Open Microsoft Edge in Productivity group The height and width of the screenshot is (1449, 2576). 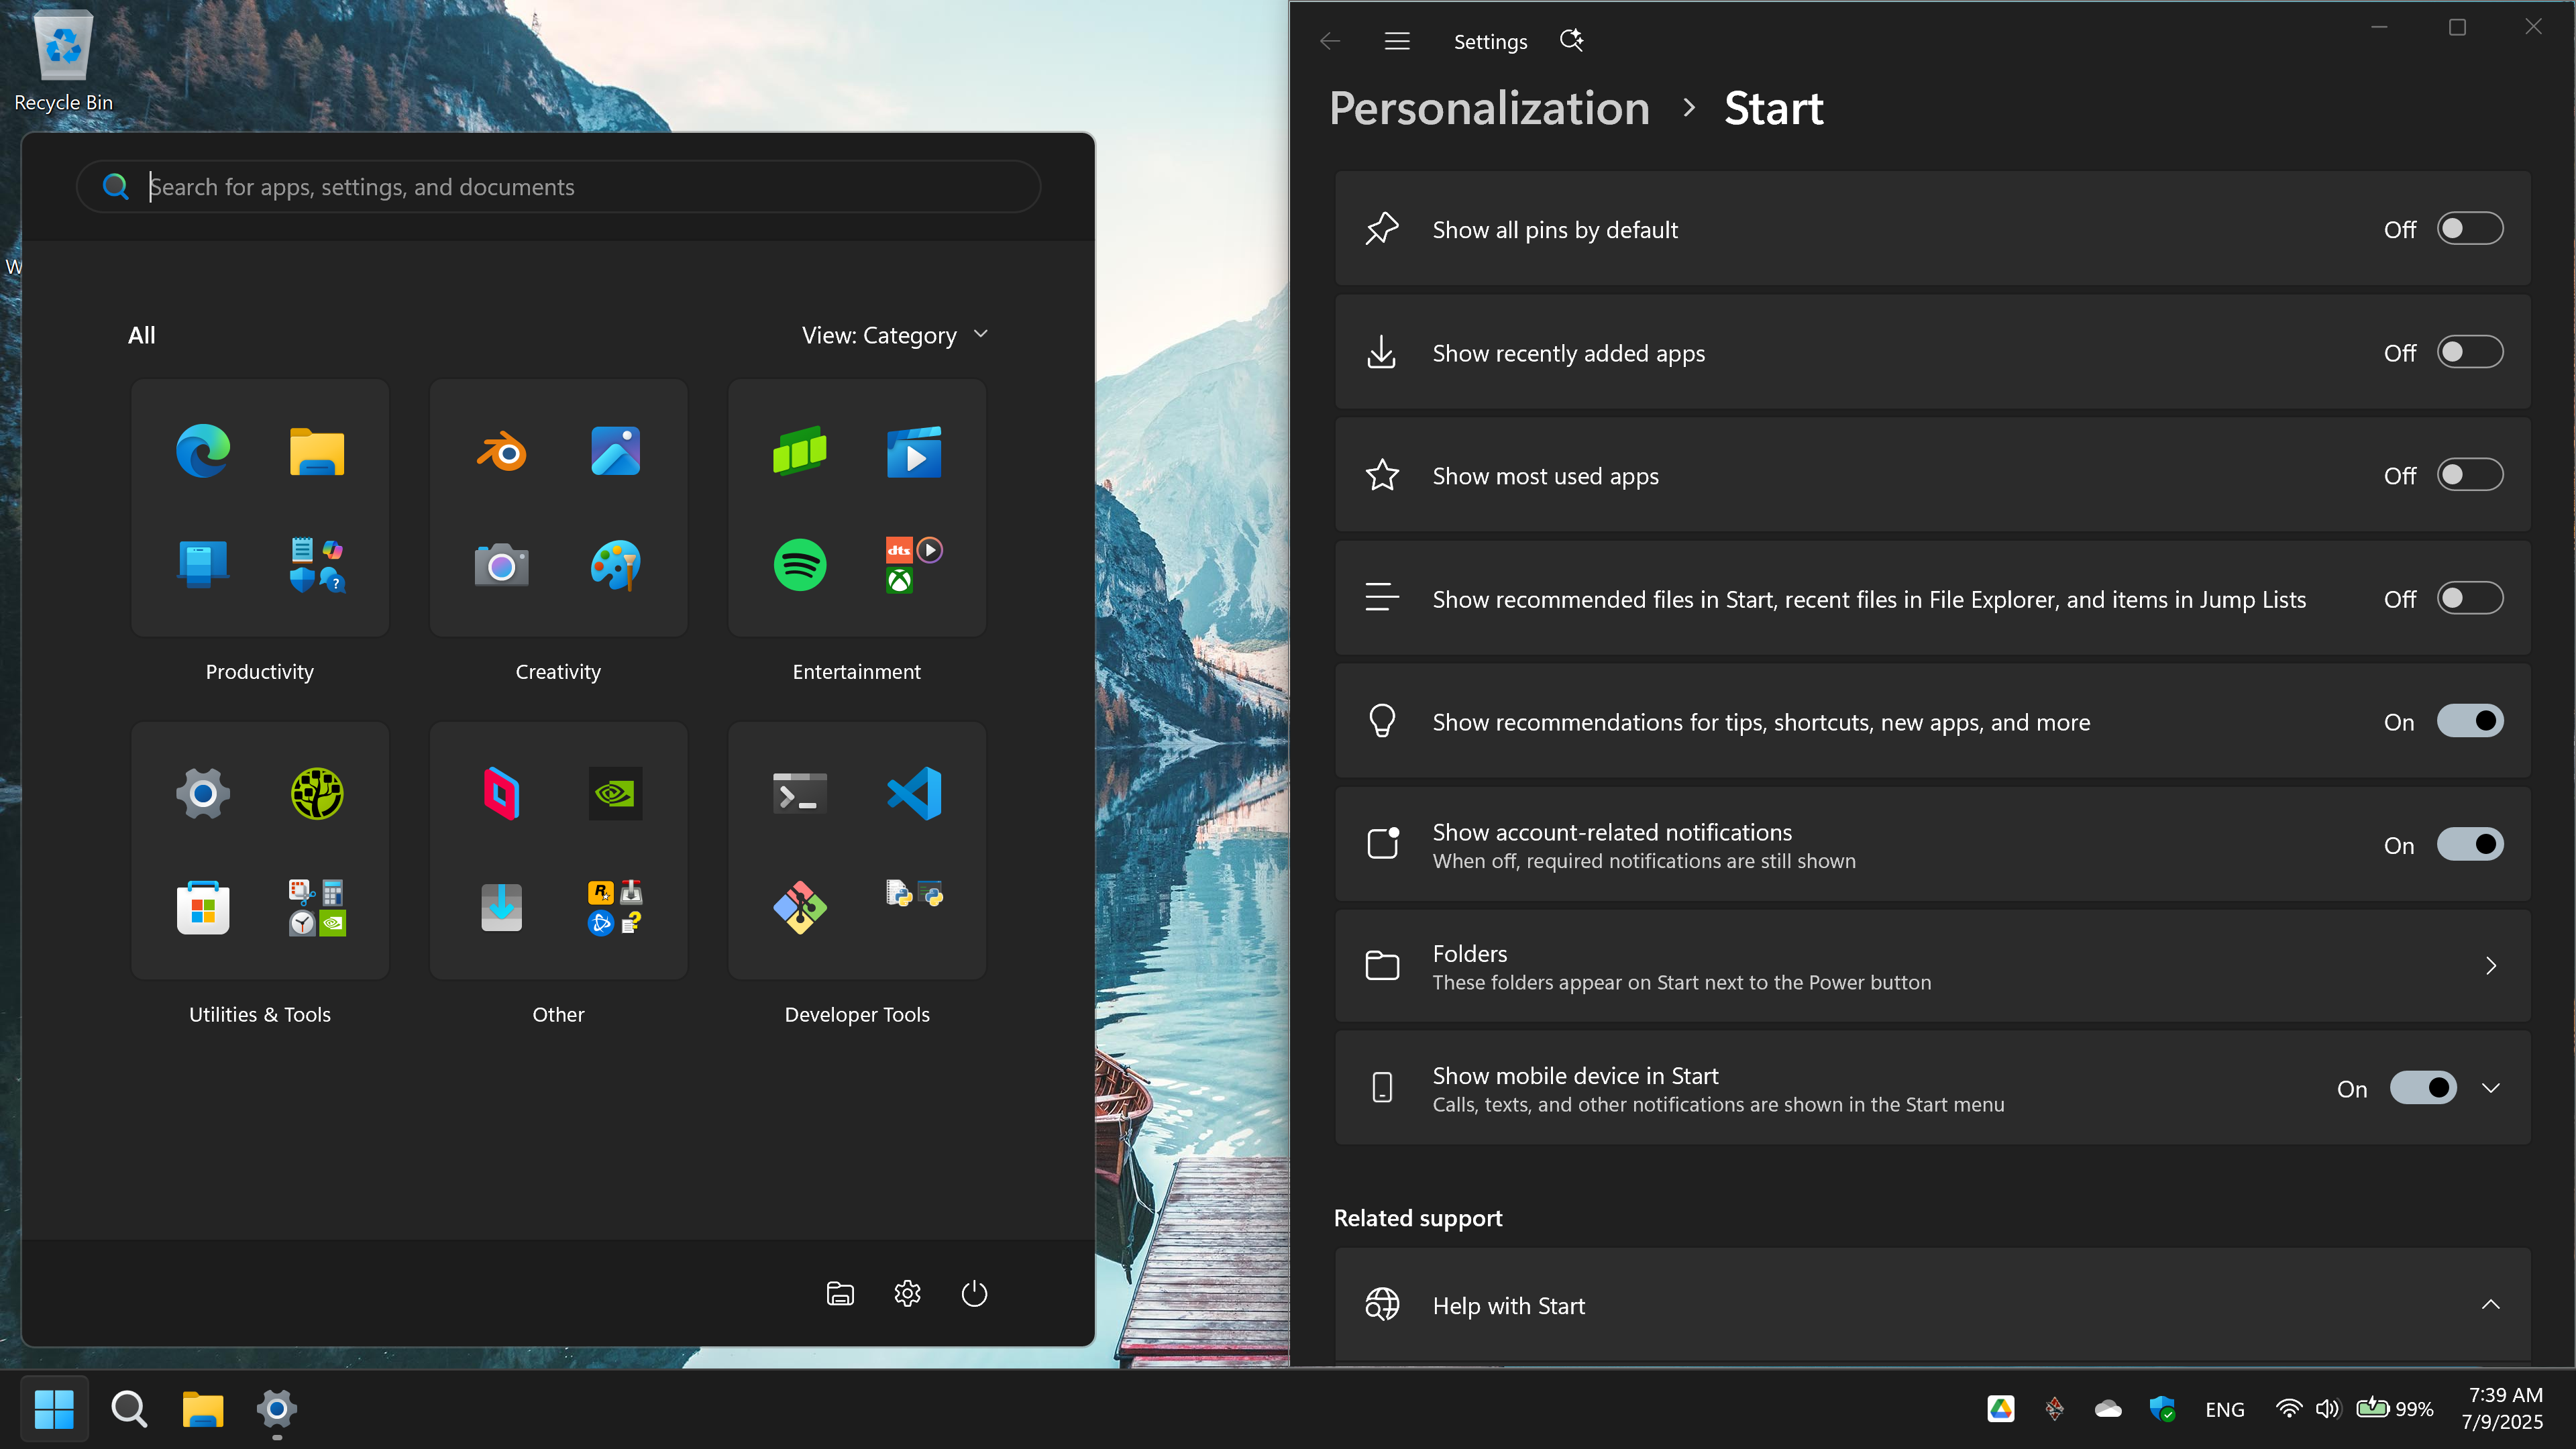pyautogui.click(x=203, y=451)
